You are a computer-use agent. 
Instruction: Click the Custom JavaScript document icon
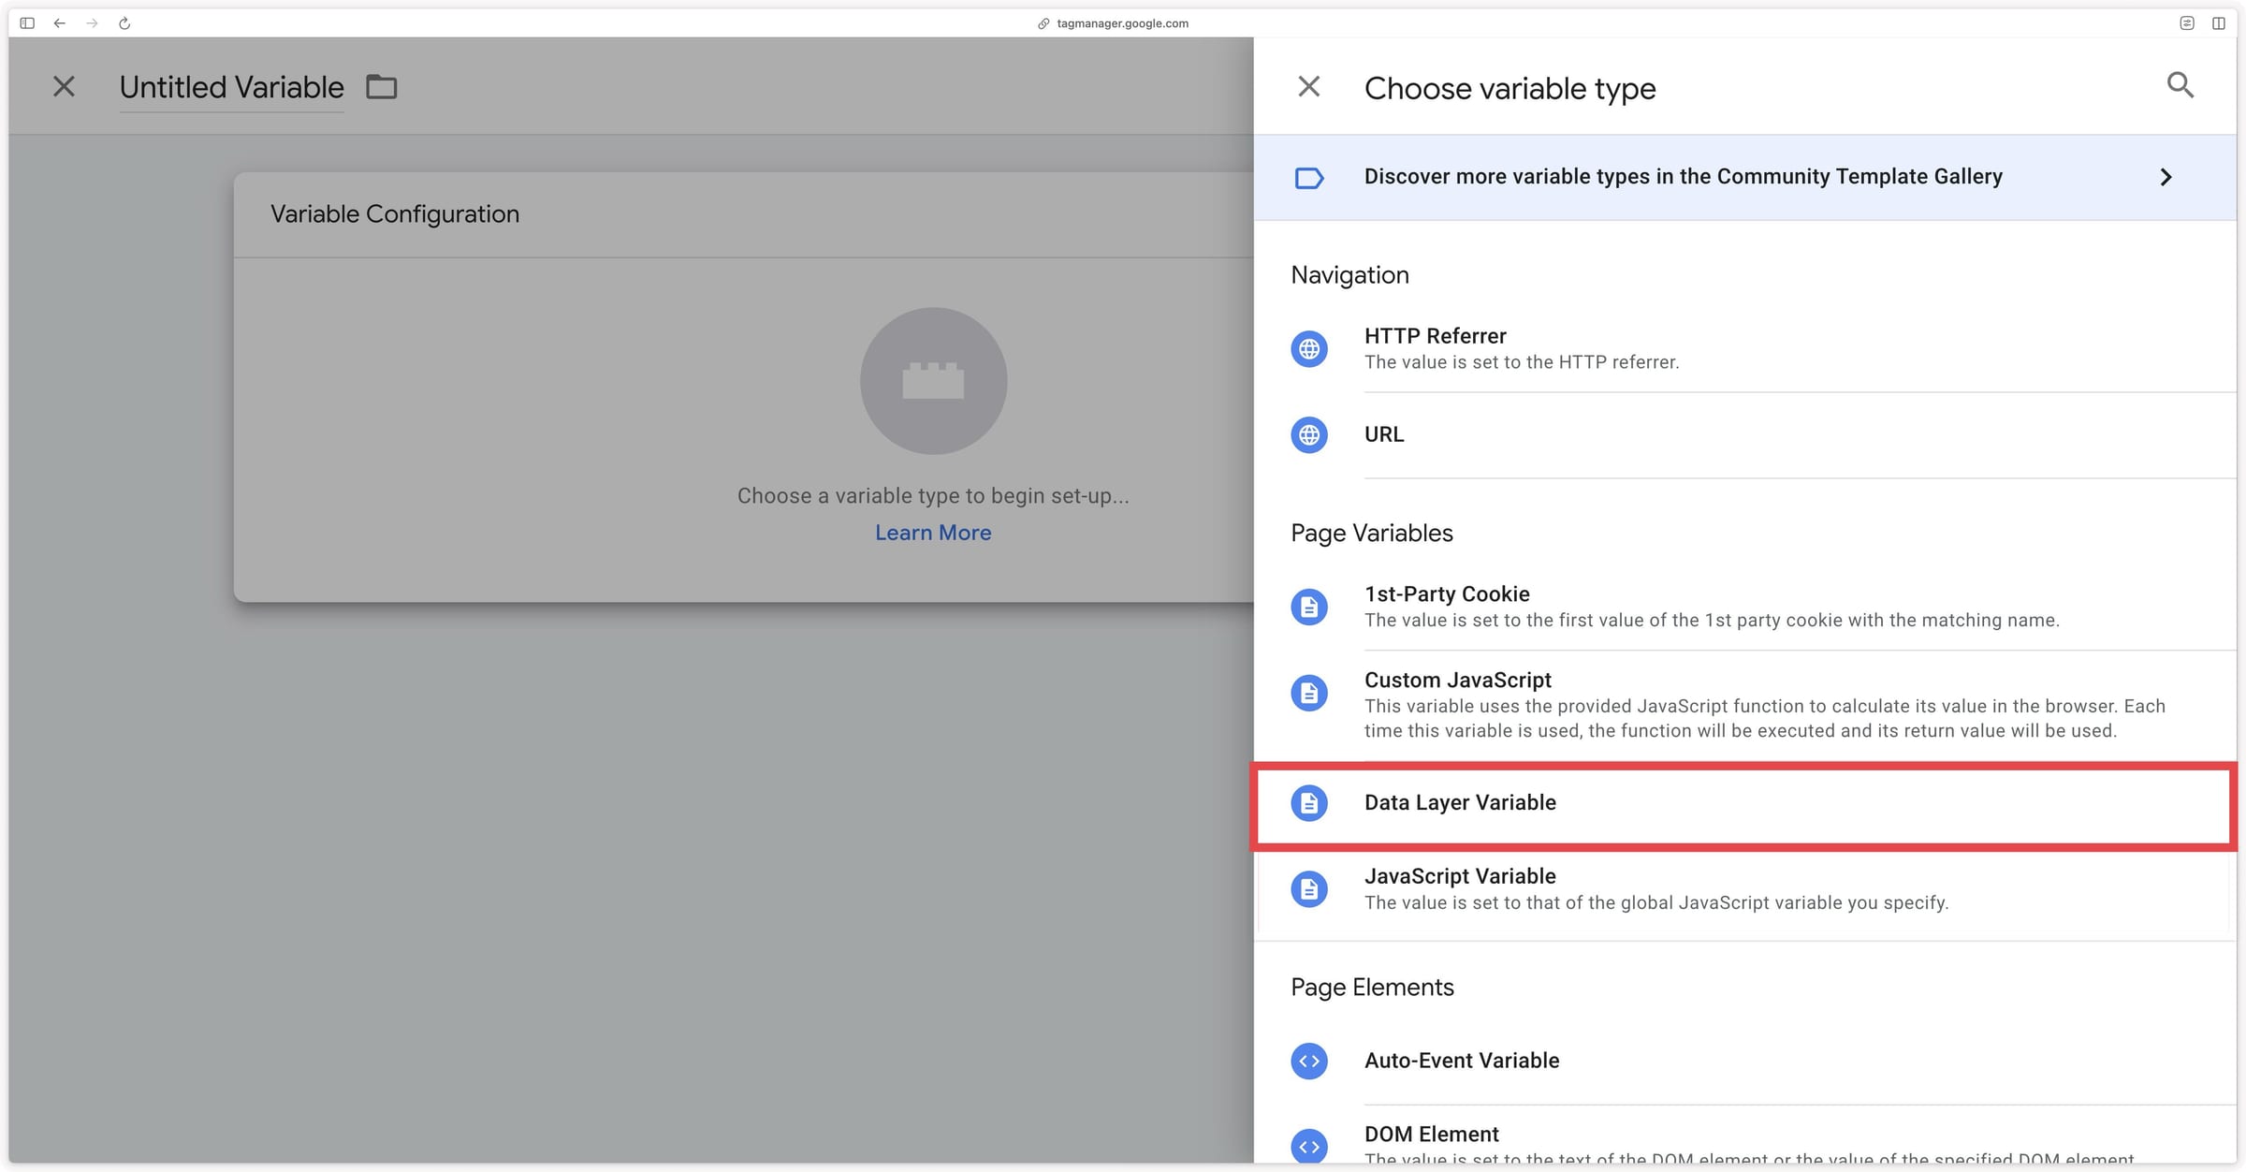pyautogui.click(x=1308, y=693)
